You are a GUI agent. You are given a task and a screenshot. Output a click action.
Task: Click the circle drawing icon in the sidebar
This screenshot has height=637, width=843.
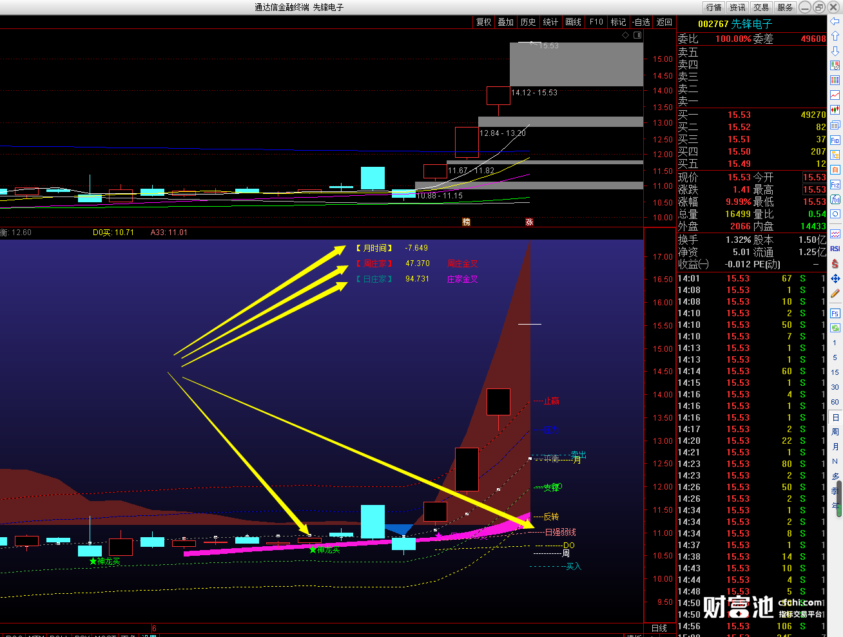[x=835, y=214]
